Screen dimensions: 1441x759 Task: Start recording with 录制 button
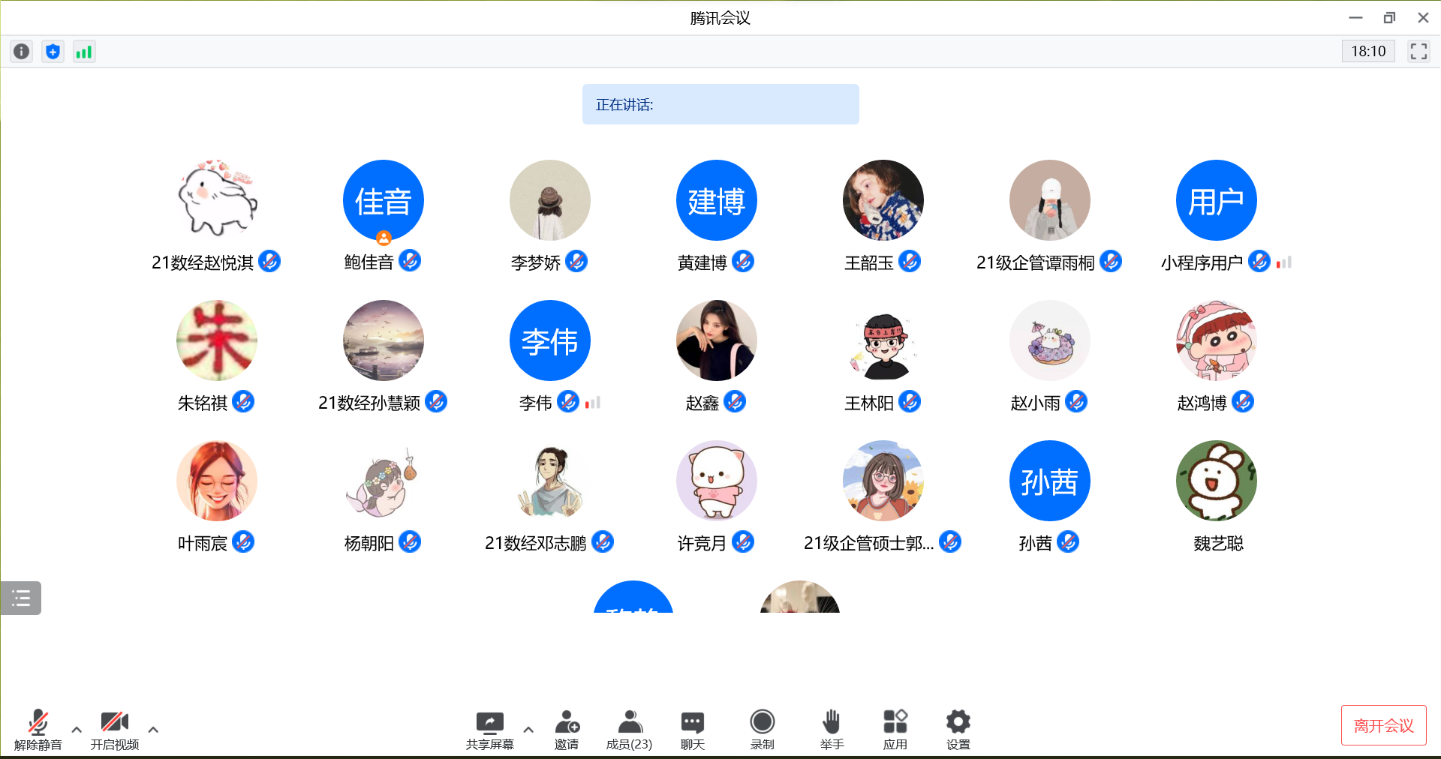pos(762,729)
